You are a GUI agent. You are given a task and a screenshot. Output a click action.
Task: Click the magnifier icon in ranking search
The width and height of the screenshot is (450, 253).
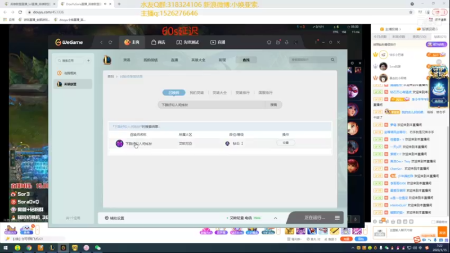[332, 60]
